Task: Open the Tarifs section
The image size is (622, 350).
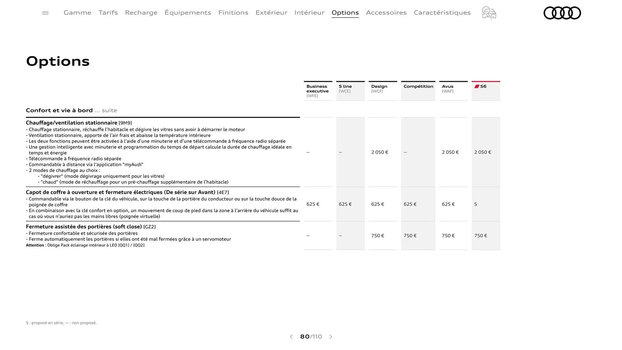Action: pos(108,13)
